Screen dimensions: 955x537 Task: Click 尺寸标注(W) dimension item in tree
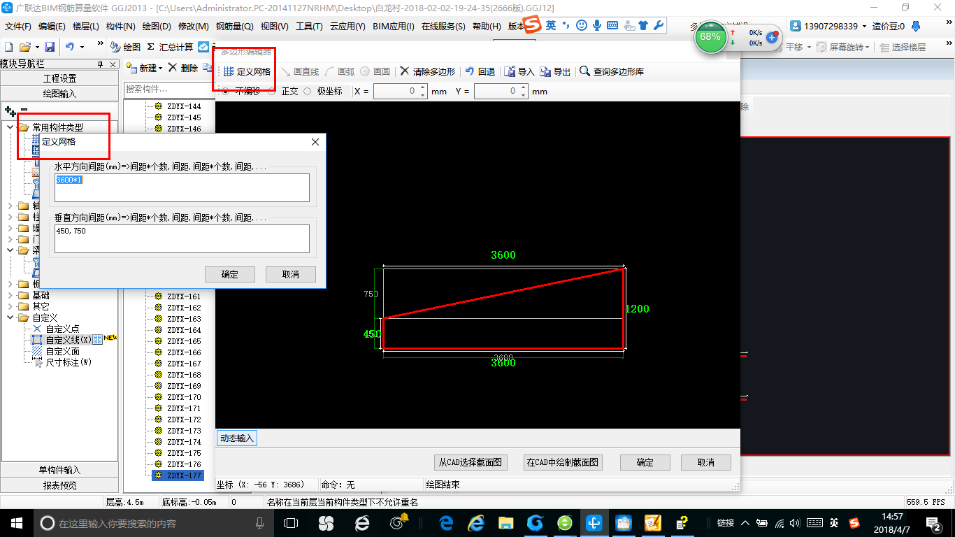(x=68, y=362)
